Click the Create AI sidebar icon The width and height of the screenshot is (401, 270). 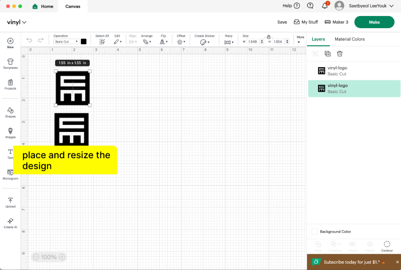10,222
